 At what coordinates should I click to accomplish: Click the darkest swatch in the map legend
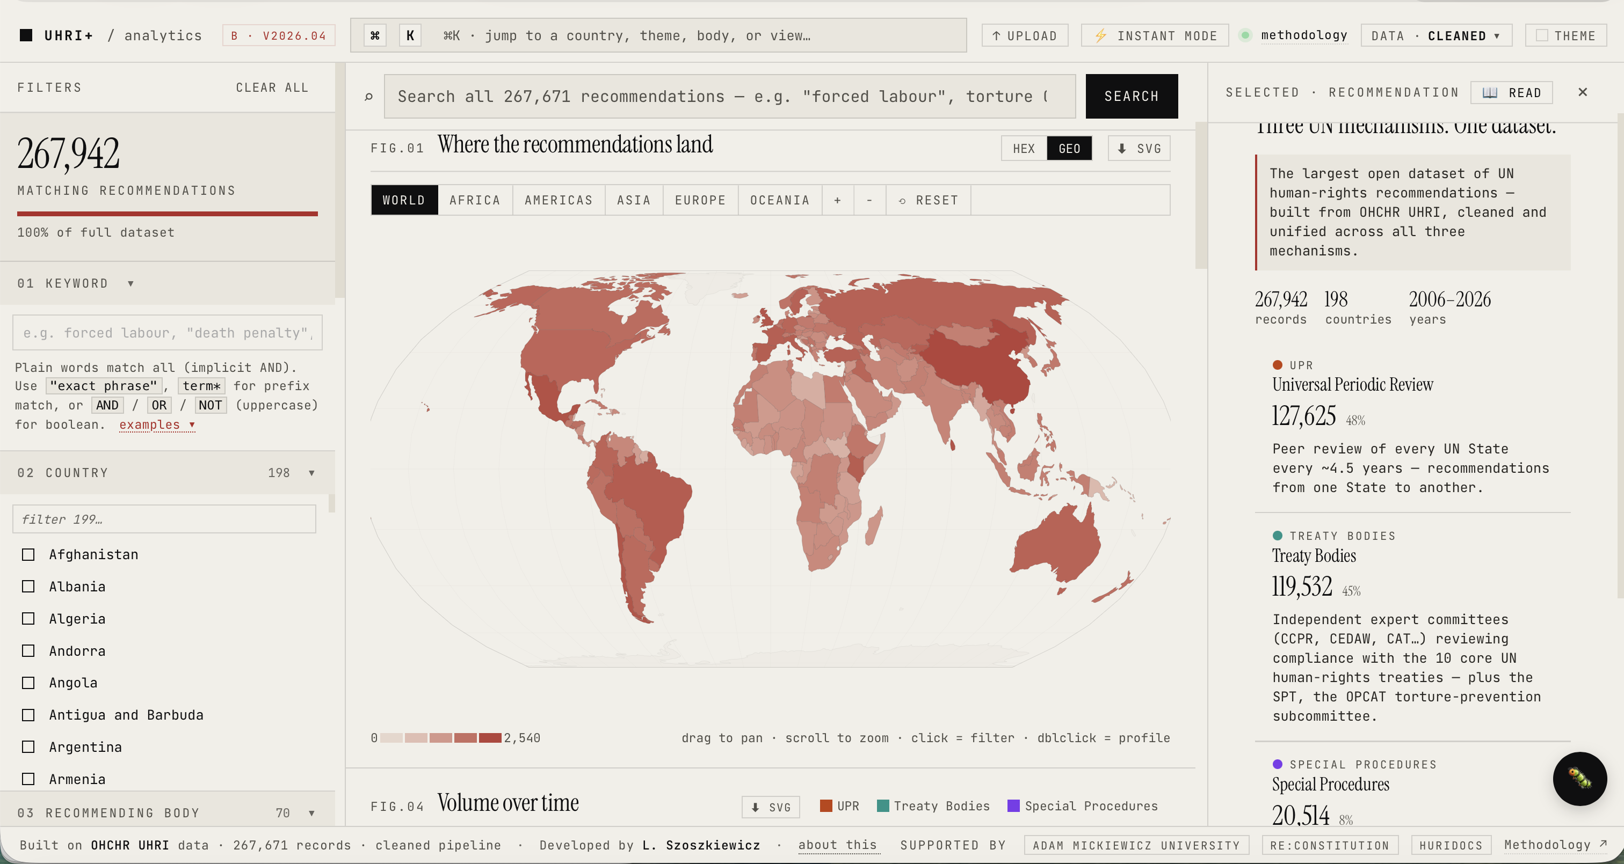(490, 738)
